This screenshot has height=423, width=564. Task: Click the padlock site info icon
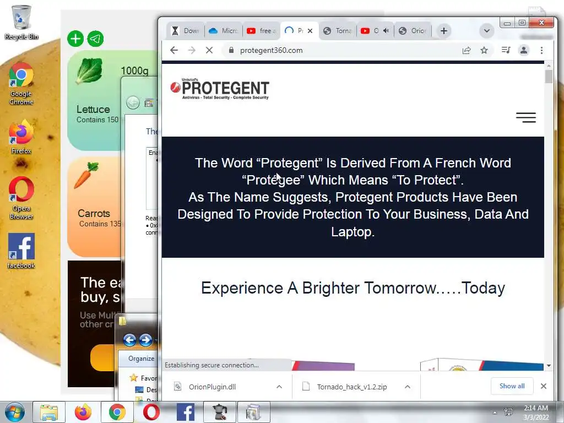(x=231, y=50)
